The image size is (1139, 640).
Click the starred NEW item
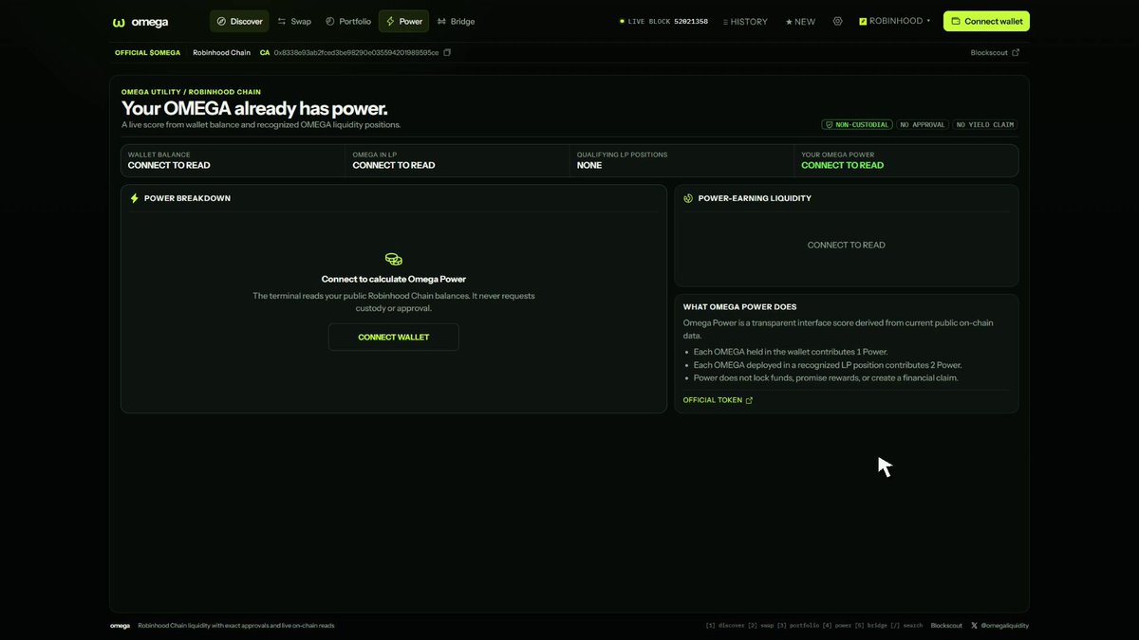[x=800, y=22]
